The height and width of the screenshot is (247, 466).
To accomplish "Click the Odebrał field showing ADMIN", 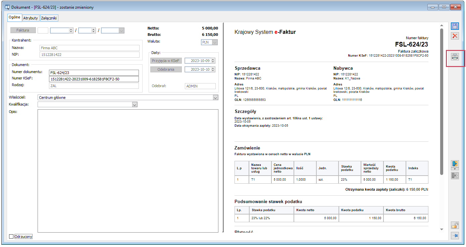I will click(x=200, y=86).
